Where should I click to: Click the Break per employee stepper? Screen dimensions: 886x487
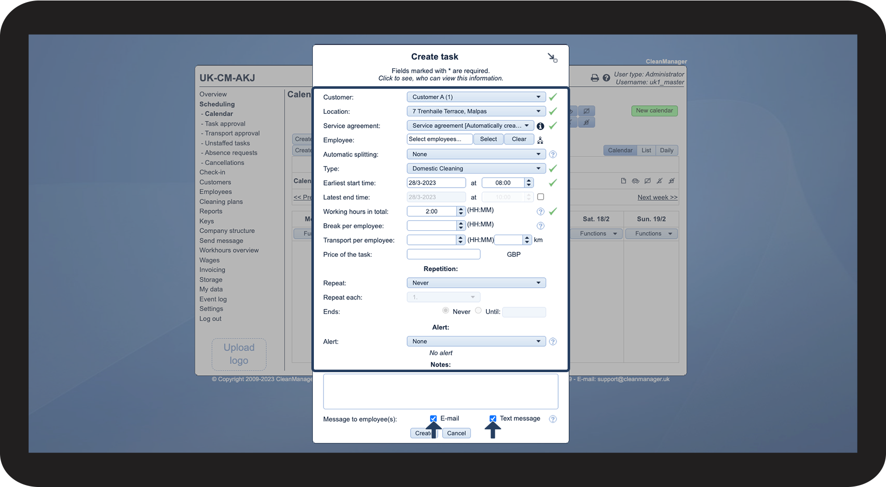pos(461,226)
